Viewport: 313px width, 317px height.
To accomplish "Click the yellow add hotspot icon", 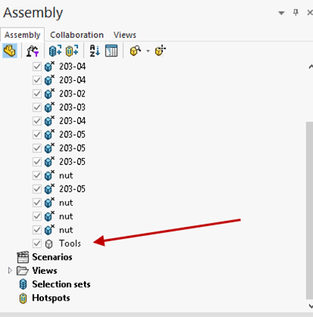I will [72, 50].
